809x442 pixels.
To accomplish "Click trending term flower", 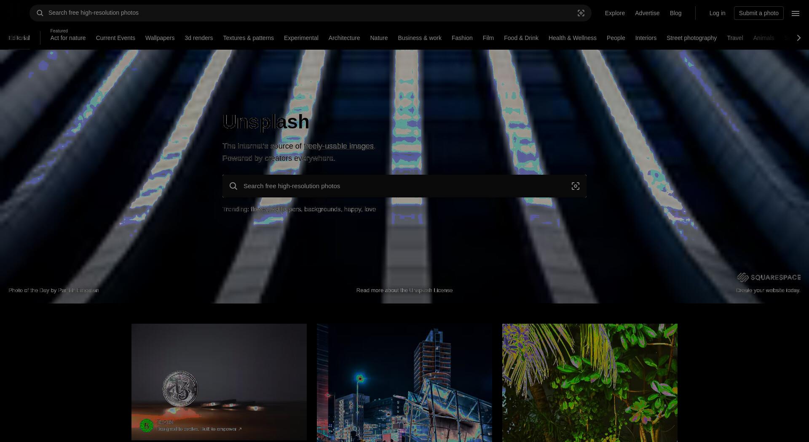I will click(x=259, y=209).
